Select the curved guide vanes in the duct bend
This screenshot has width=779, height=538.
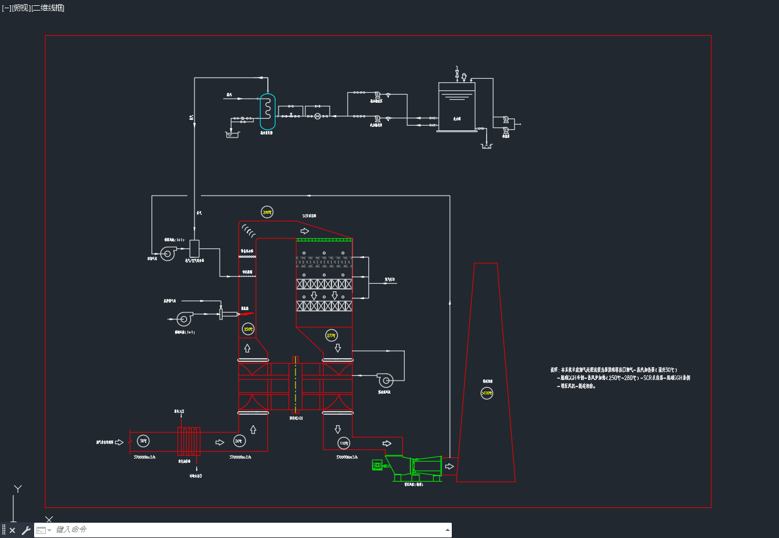(x=249, y=231)
